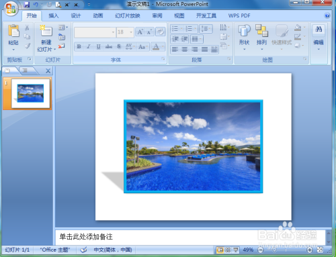336x257 pixels.
Task: Clear all formatting with the eraser icon
Action: pos(160,32)
